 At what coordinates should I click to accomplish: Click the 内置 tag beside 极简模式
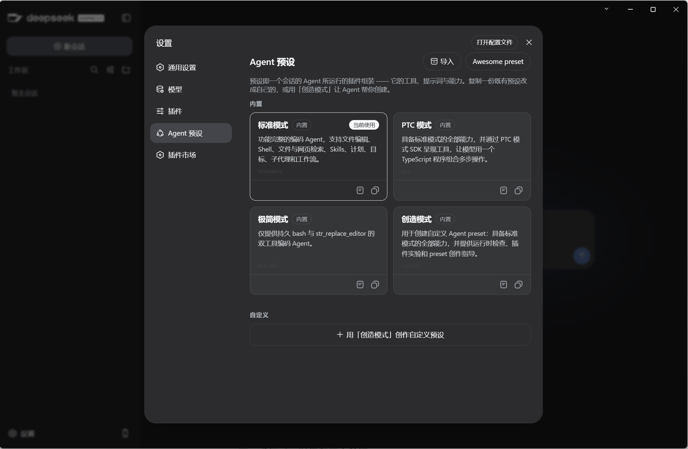click(302, 219)
